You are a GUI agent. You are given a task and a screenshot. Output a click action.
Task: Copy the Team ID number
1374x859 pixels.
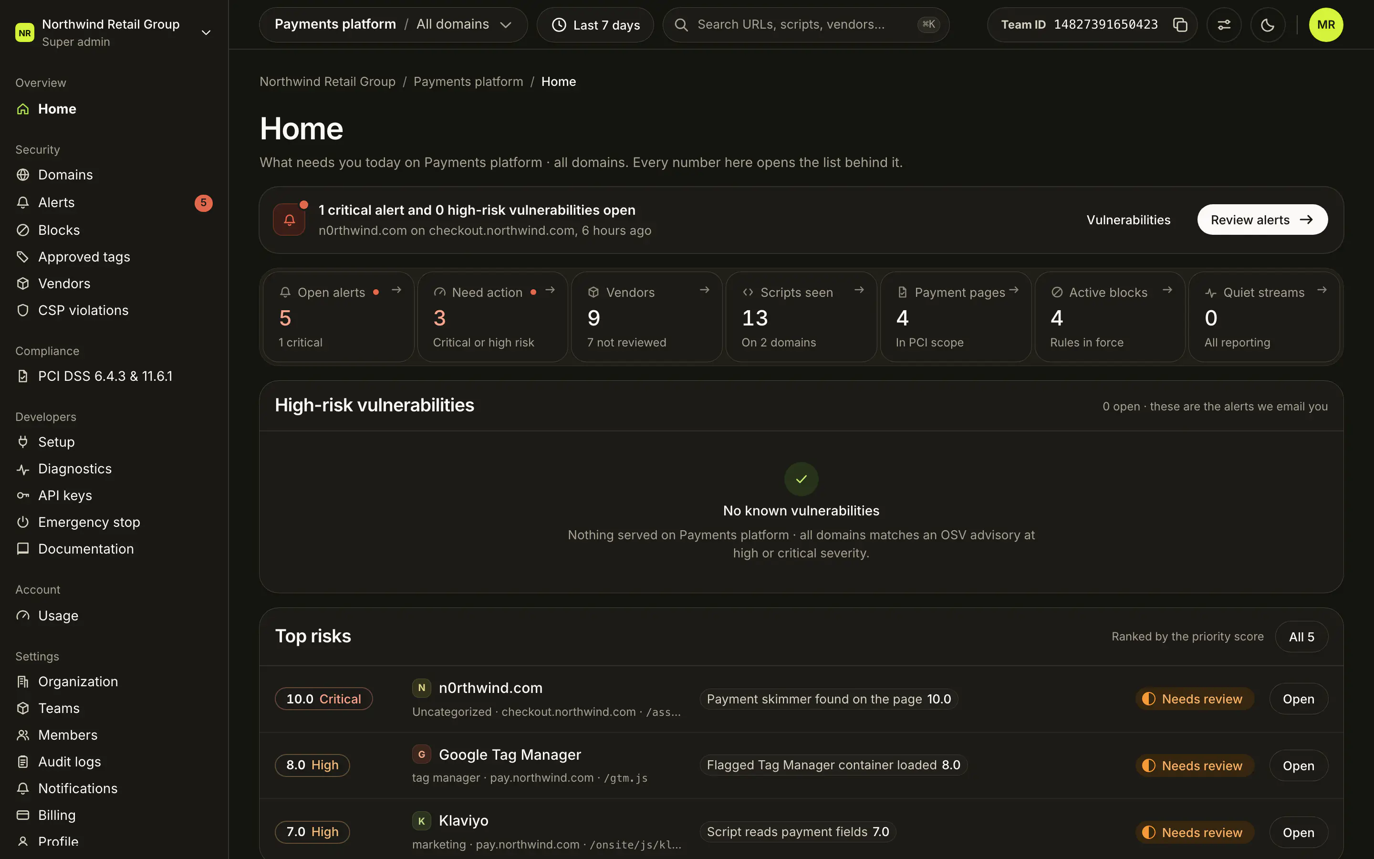point(1180,25)
